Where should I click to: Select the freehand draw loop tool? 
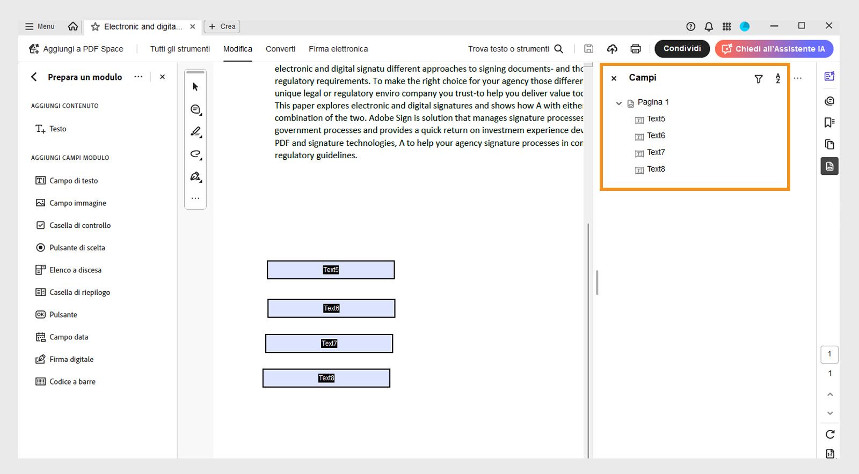click(x=195, y=154)
